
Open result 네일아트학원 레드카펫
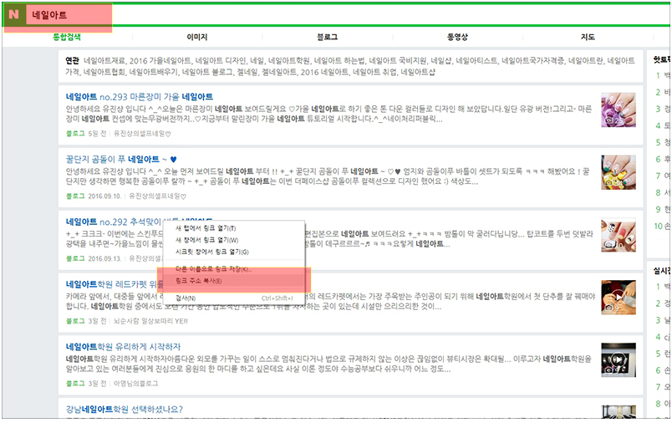pos(114,284)
